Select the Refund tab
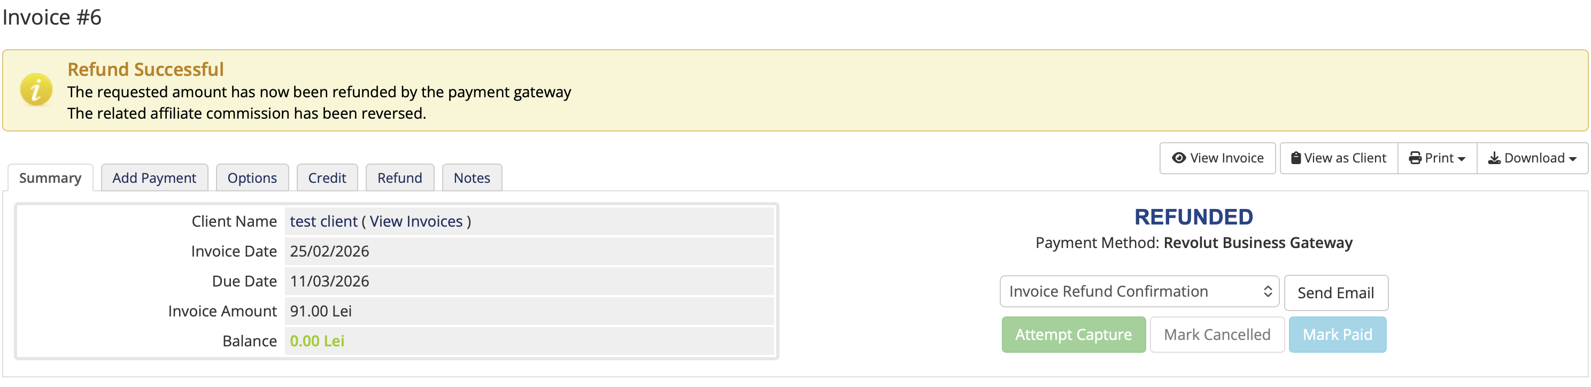This screenshot has height=387, width=1591. (399, 178)
